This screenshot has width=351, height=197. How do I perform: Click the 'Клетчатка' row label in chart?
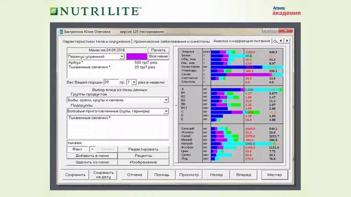point(189,78)
